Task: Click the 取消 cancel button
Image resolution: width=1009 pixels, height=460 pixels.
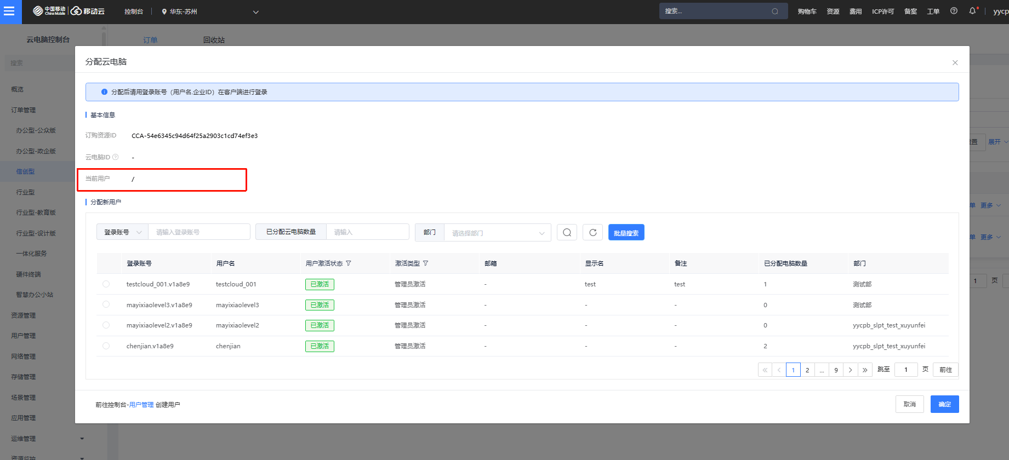Action: click(910, 404)
